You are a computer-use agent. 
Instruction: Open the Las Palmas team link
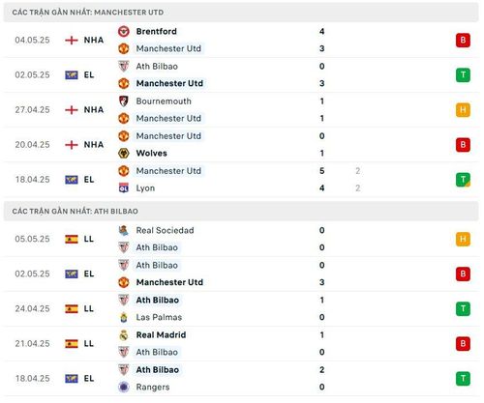(159, 317)
